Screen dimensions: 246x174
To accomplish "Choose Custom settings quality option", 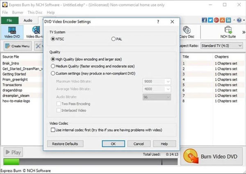I will point(93,73).
